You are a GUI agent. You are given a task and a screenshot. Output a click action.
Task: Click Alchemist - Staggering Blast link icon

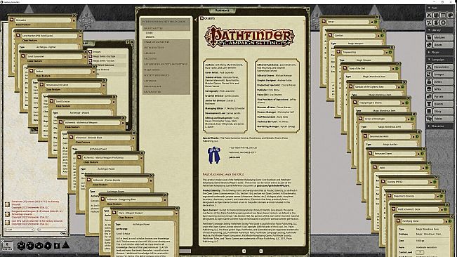pyautogui.click(x=102, y=199)
